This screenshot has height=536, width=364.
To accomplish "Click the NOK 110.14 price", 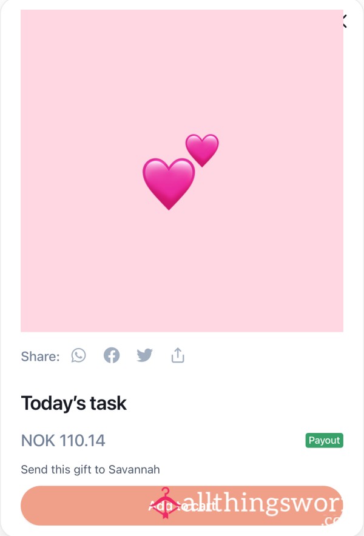I will (x=63, y=440).
